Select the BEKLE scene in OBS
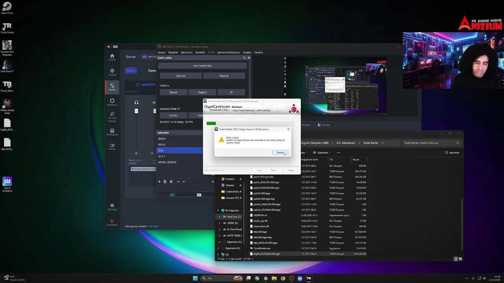This screenshot has width=504, height=283. point(180,145)
